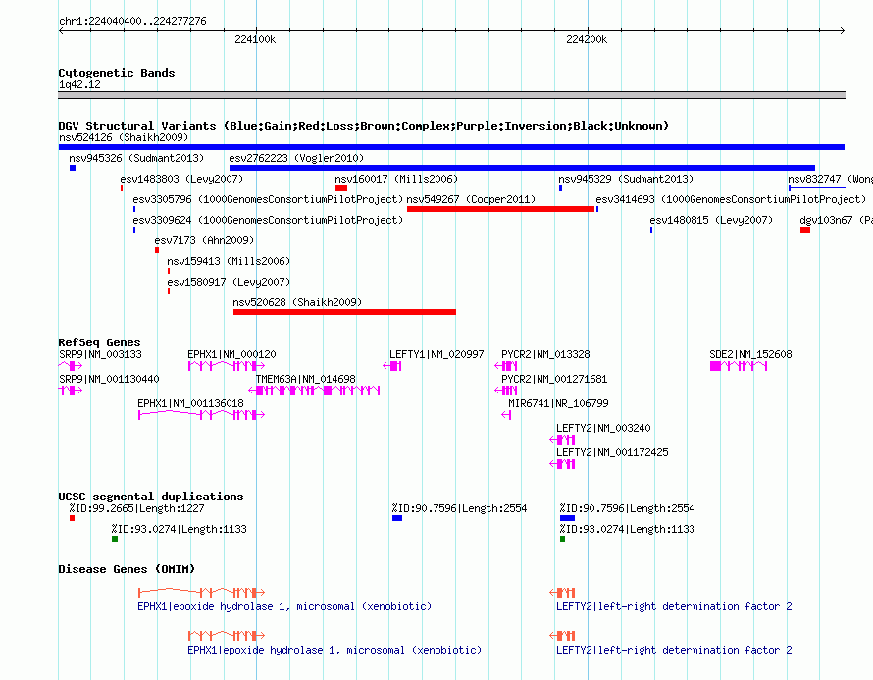The height and width of the screenshot is (680, 873).
Task: Click the shorter OMIM EPHX1 gene model
Action: tap(226, 636)
